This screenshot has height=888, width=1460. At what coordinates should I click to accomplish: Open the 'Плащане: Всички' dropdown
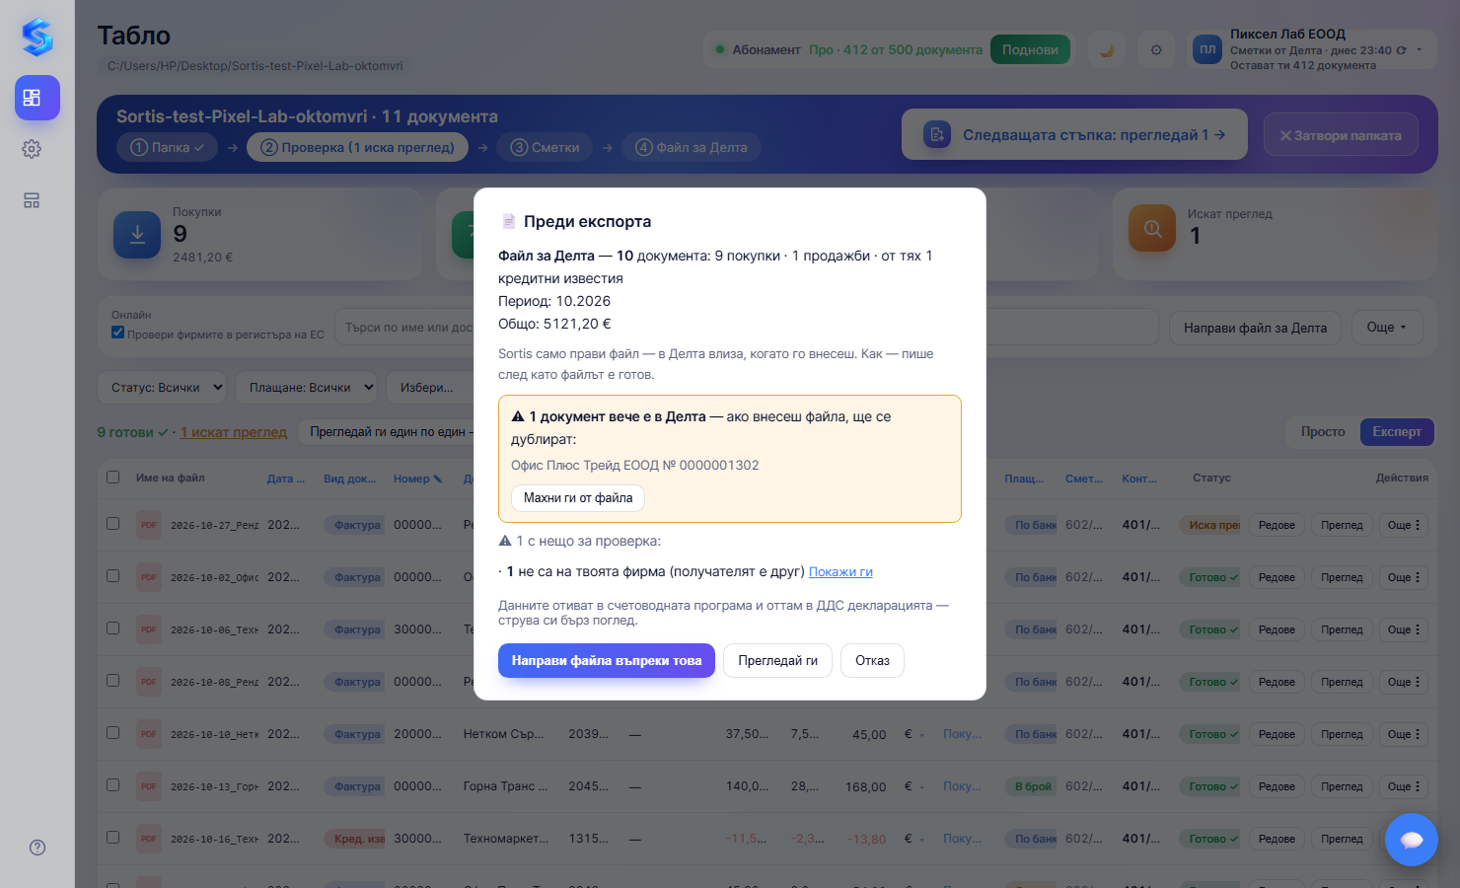point(306,387)
